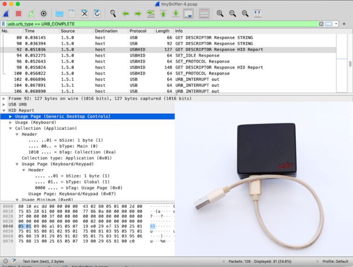Click the filter bookmark icon

pos(4,24)
